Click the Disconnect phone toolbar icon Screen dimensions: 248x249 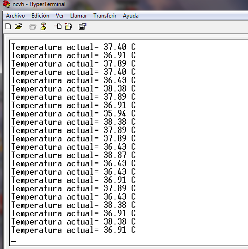tap(43, 26)
